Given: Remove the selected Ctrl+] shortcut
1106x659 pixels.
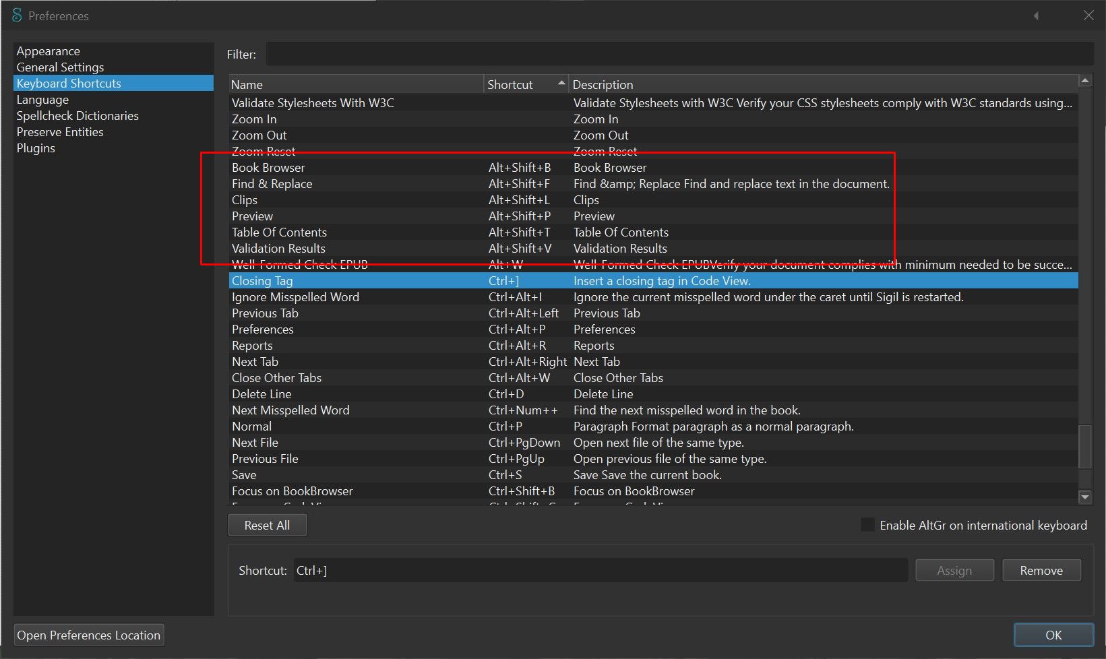Looking at the screenshot, I should [1041, 571].
